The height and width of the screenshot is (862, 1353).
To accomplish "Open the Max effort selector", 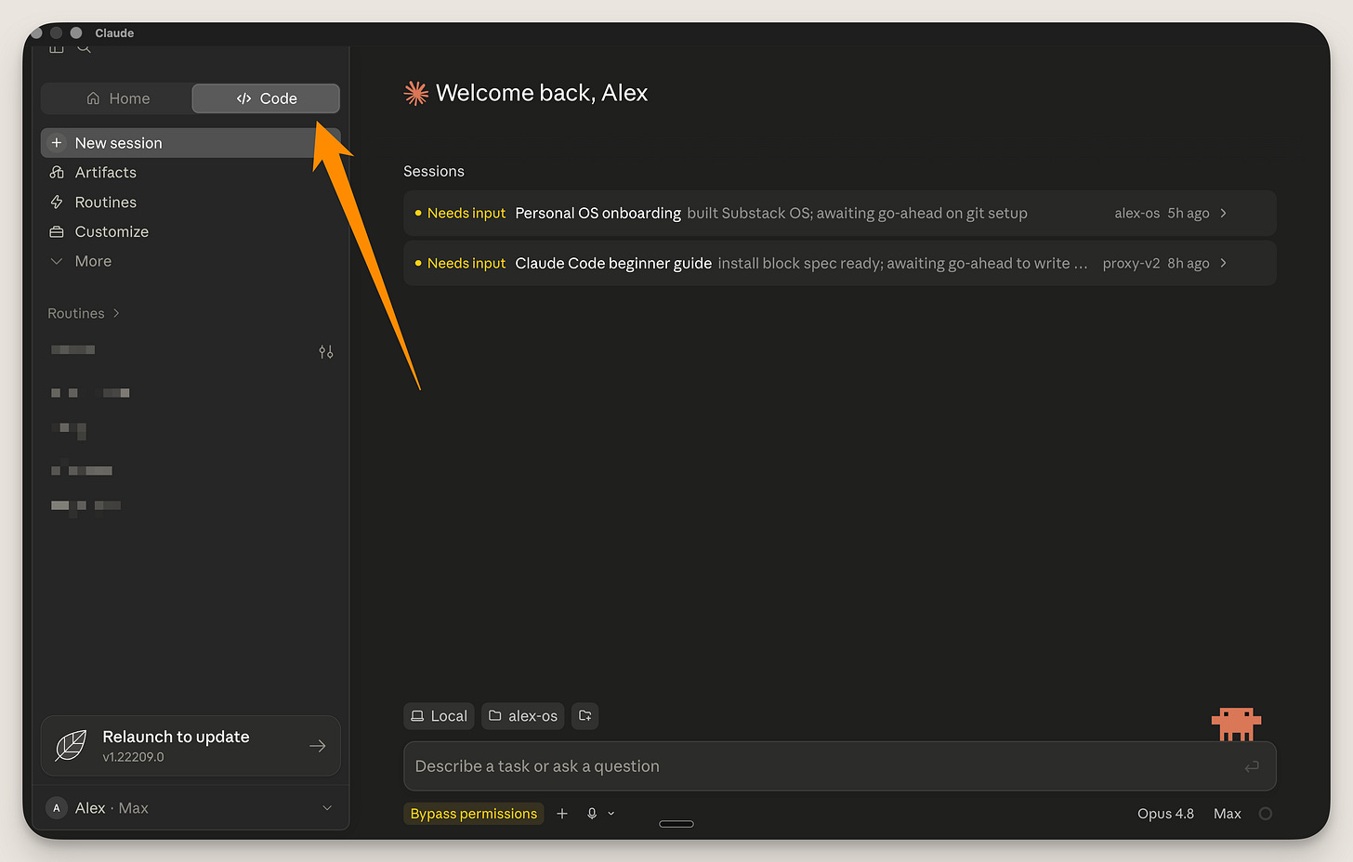I will tap(1228, 814).
